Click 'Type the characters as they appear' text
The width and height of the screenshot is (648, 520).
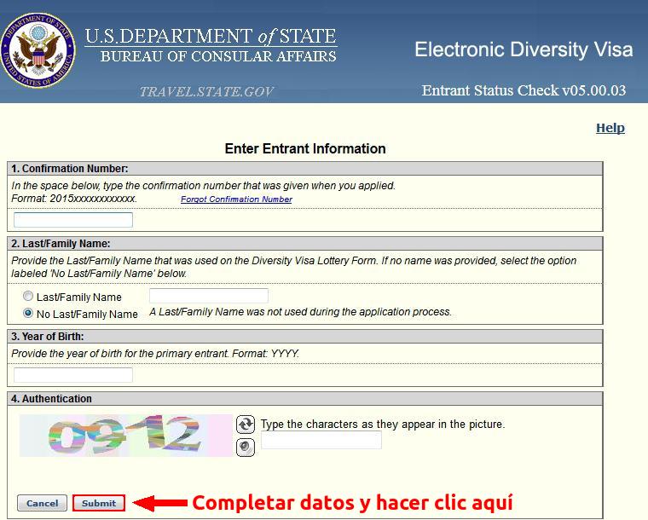[383, 424]
